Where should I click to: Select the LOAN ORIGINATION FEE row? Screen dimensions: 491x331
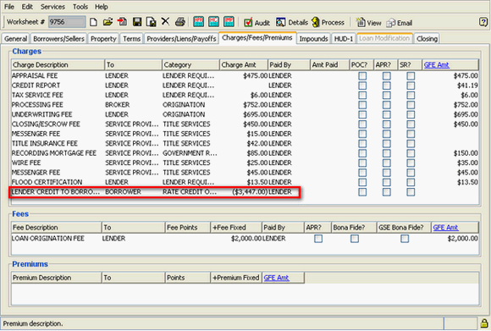click(x=245, y=239)
